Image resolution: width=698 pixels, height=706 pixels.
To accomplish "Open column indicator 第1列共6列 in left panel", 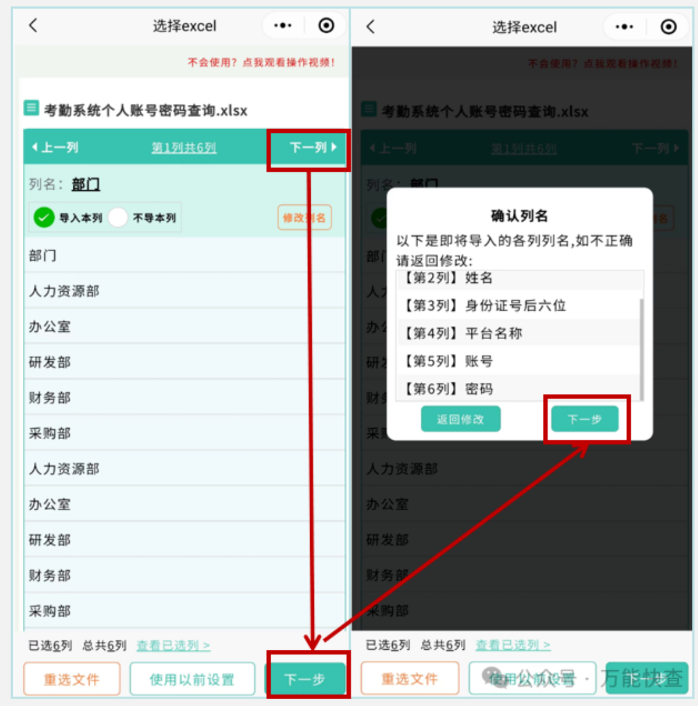I will point(183,148).
